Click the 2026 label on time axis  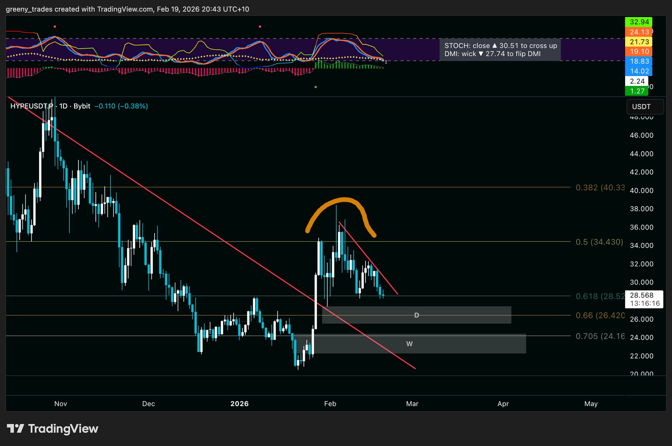(240, 404)
